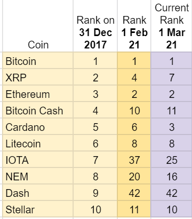Viewport: 192px width, 219px height.
Task: Click NEM's current rank cell showing 16
Action: (x=171, y=176)
